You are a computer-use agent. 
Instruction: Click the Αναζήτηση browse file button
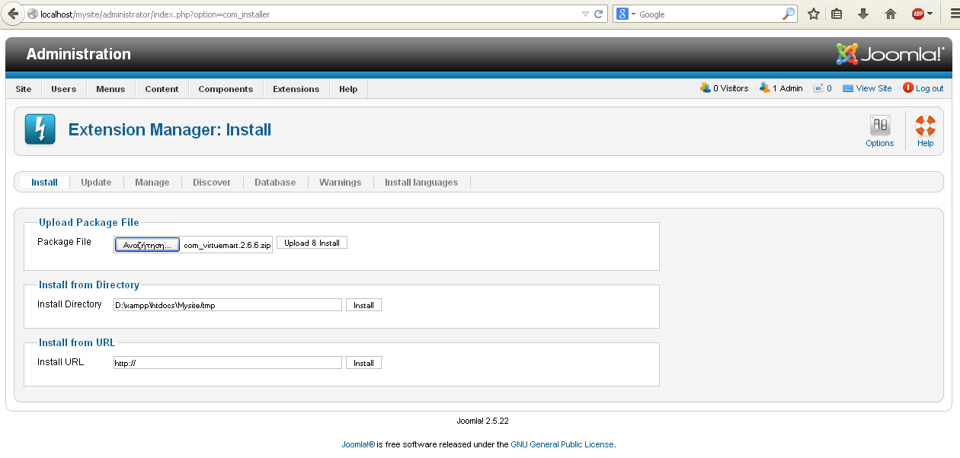click(147, 245)
